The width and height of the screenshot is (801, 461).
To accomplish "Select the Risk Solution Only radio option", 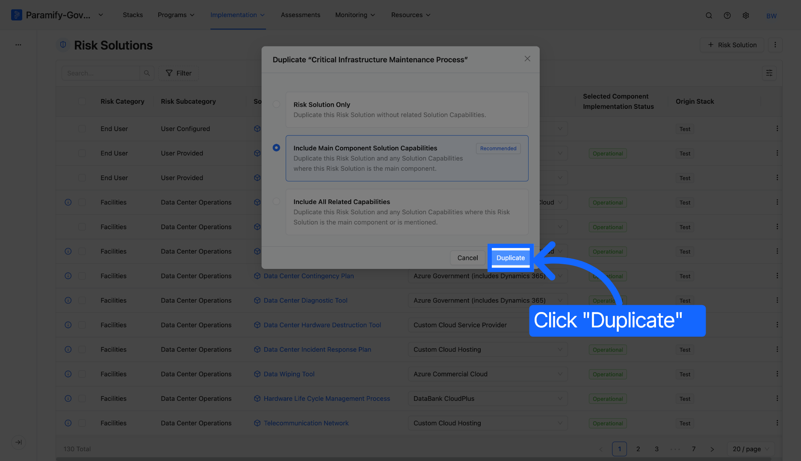I will [276, 104].
